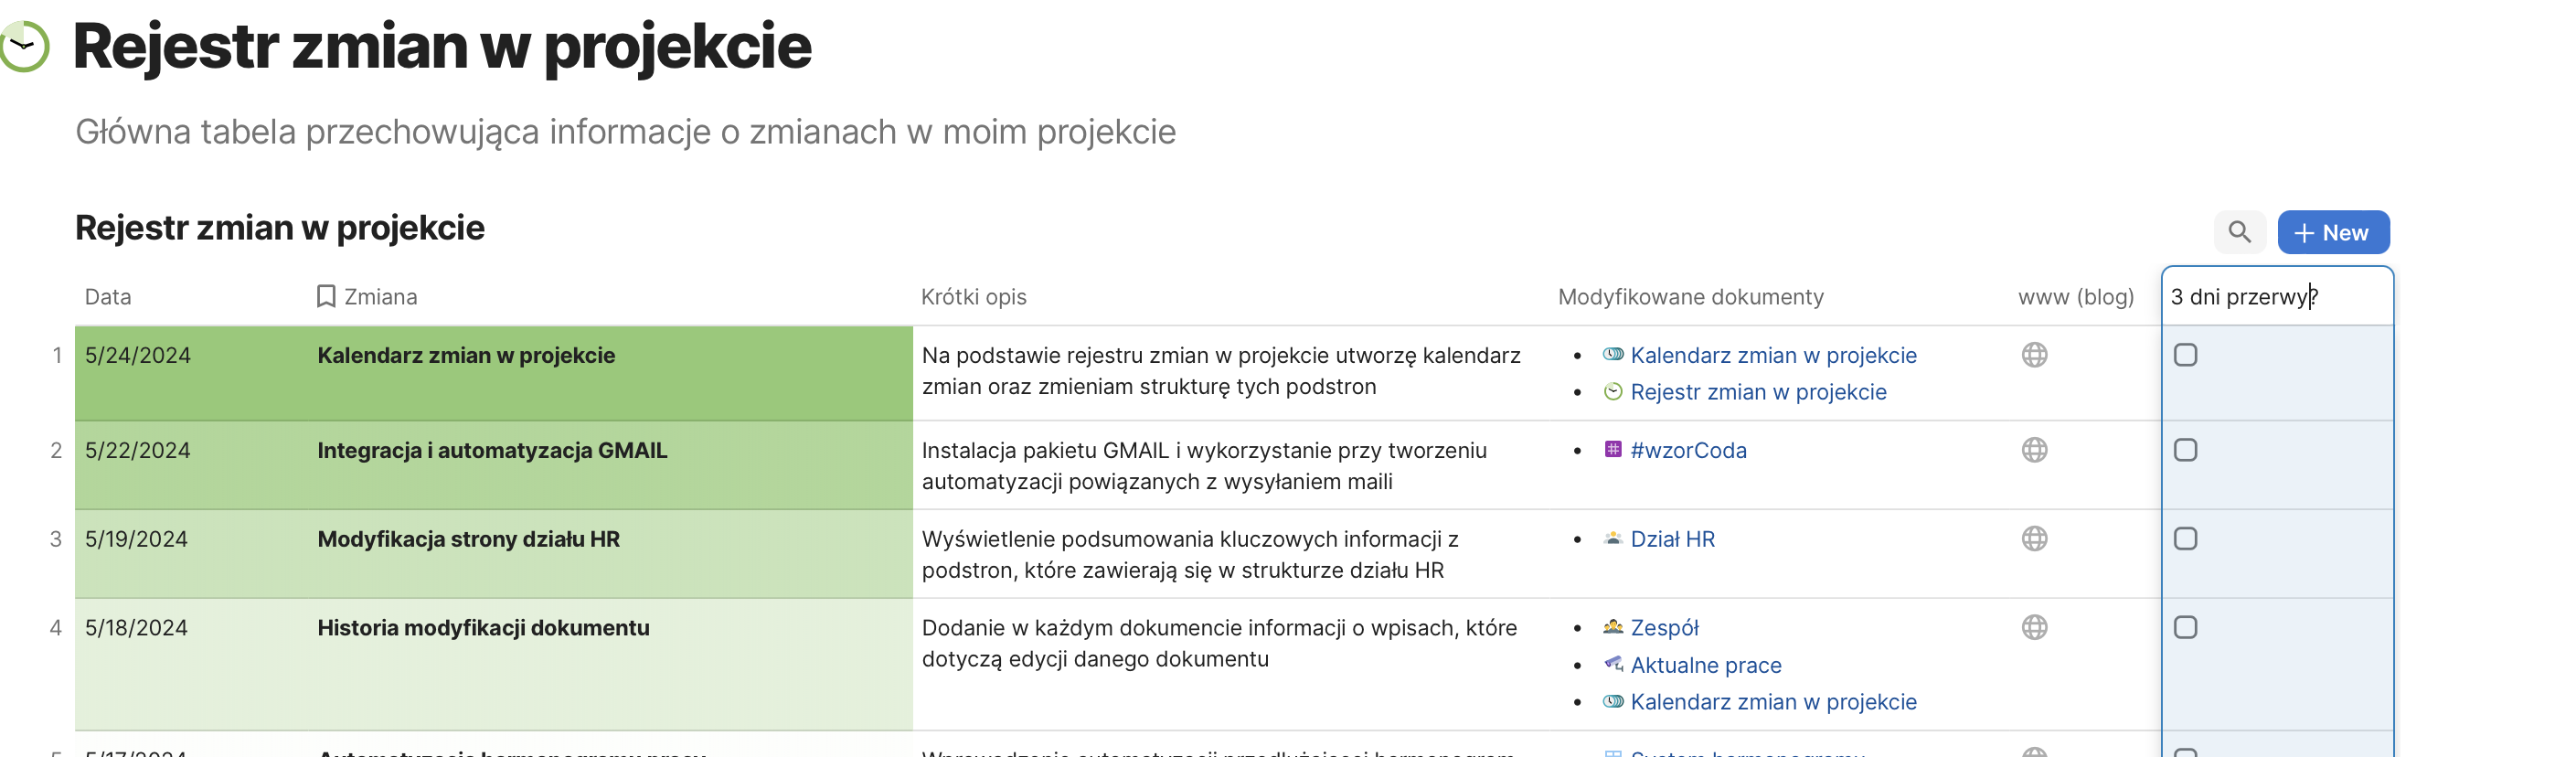Follow the Aktualne prace link
This screenshot has width=2576, height=757.
(1705, 665)
